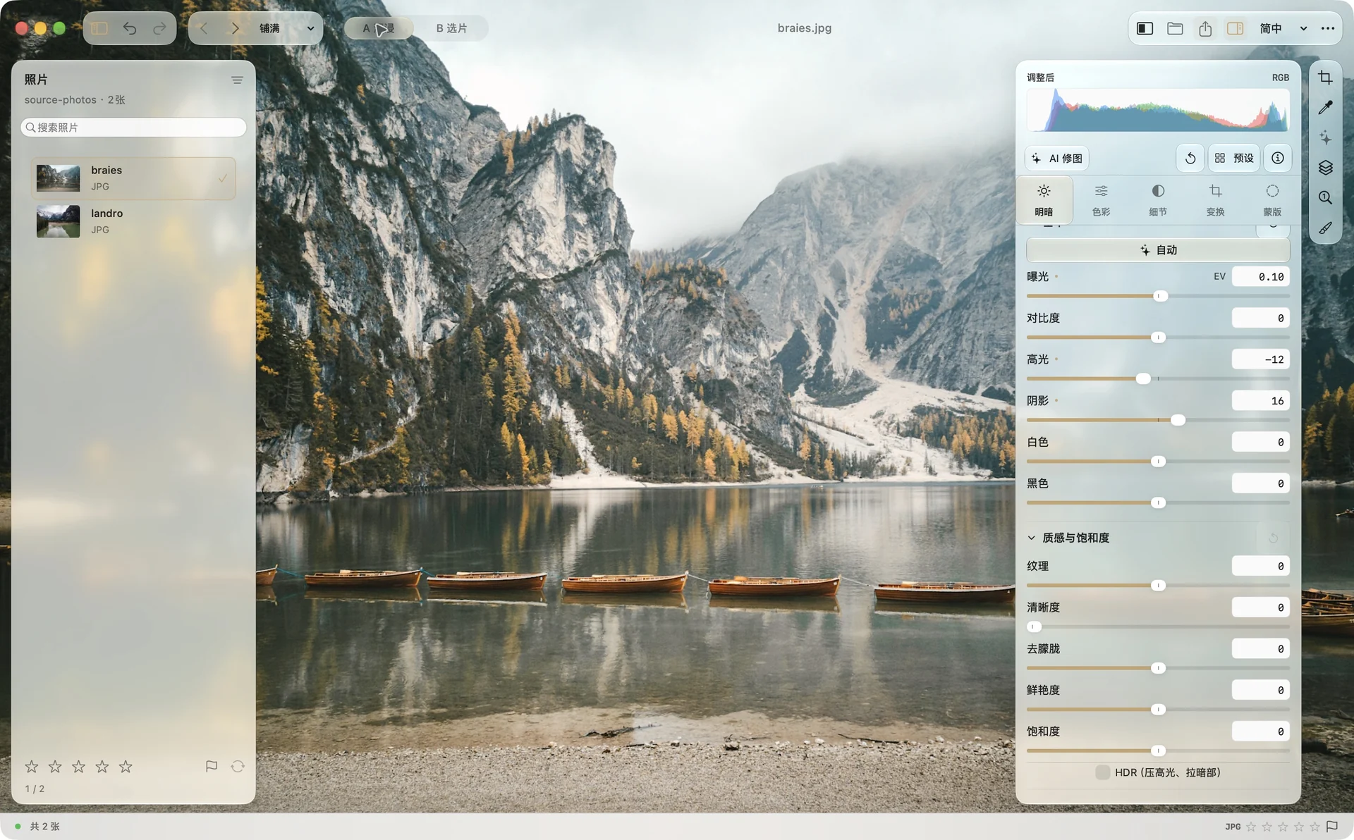Image resolution: width=1354 pixels, height=840 pixels.
Task: Click the 搜索照片 search field
Action: tap(134, 128)
